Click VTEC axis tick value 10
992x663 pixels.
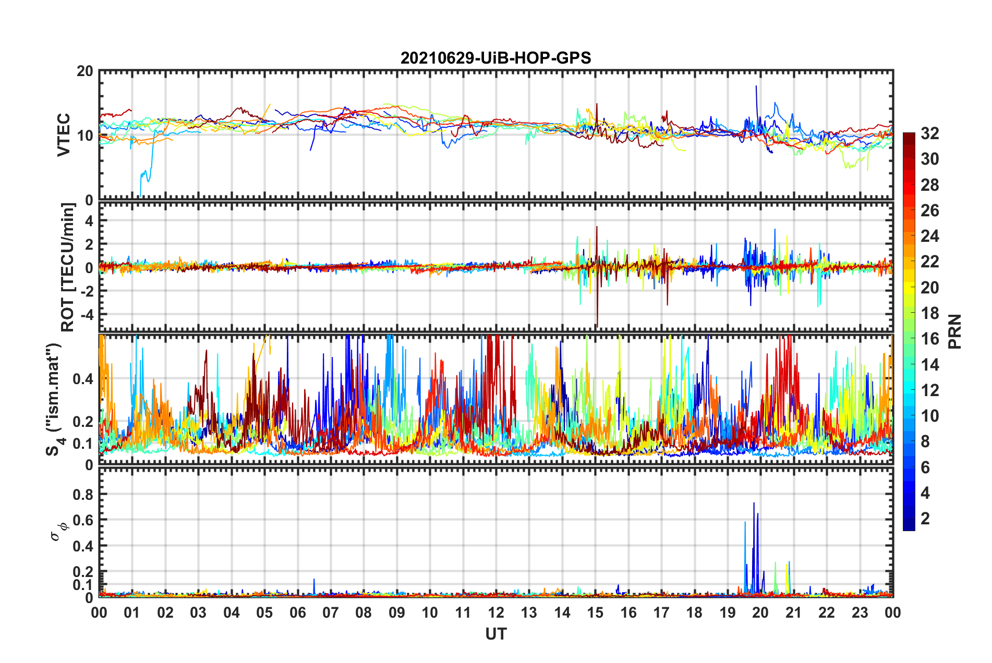pos(85,136)
